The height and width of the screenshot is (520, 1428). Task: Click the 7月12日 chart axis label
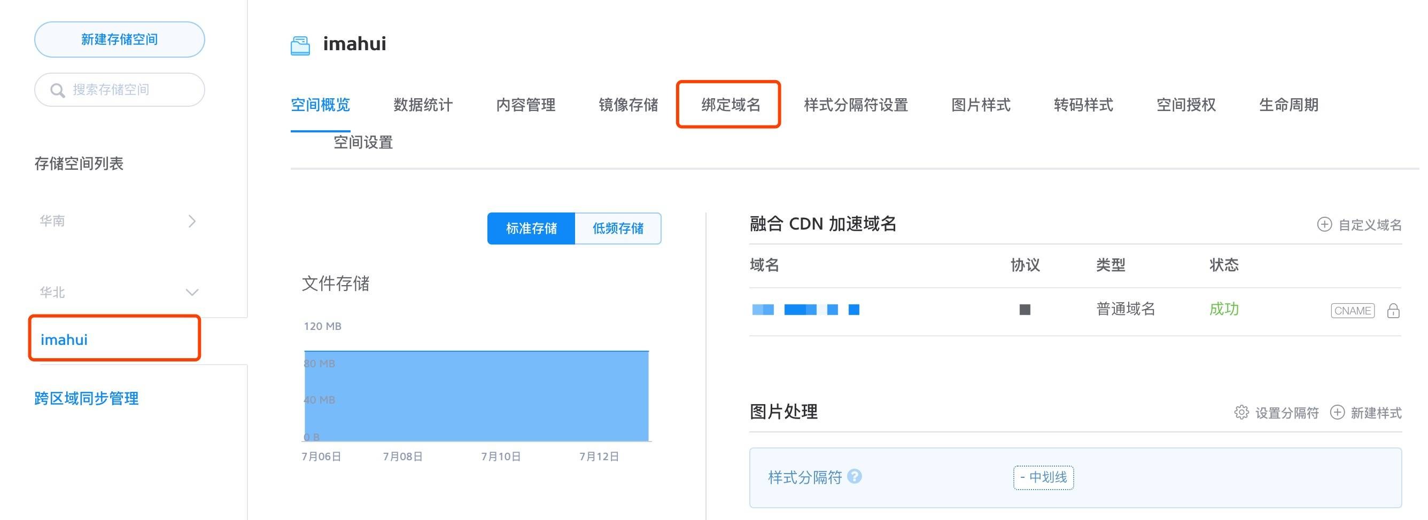599,456
